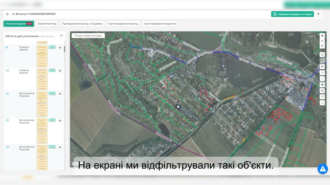Click 'ОЗПА' badge in row 6а

coord(52,47)
